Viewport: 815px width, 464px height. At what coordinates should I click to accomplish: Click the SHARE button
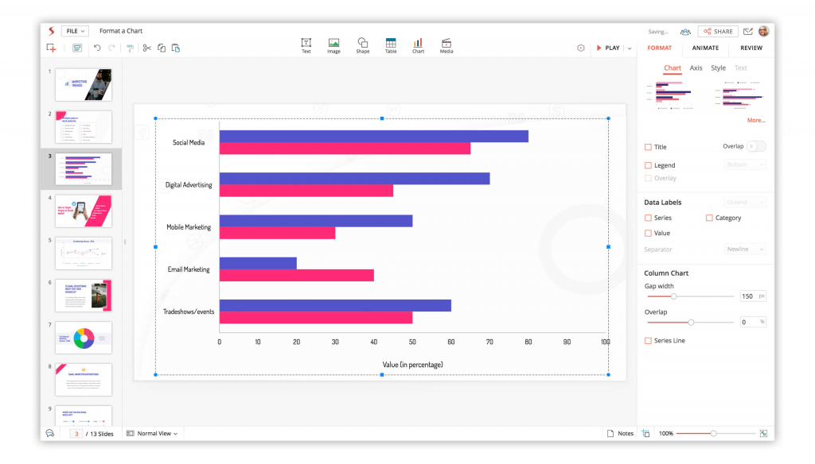pos(717,32)
